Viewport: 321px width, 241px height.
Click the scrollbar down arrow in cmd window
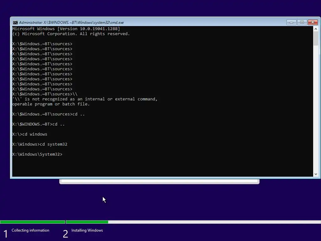[x=316, y=174]
